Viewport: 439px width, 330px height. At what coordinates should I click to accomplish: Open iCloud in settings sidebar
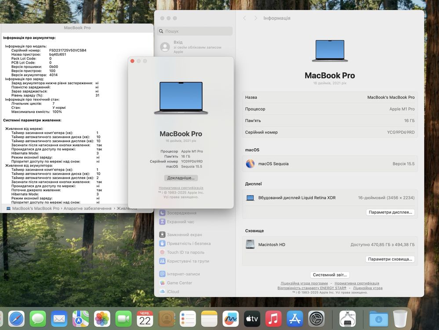click(169, 292)
